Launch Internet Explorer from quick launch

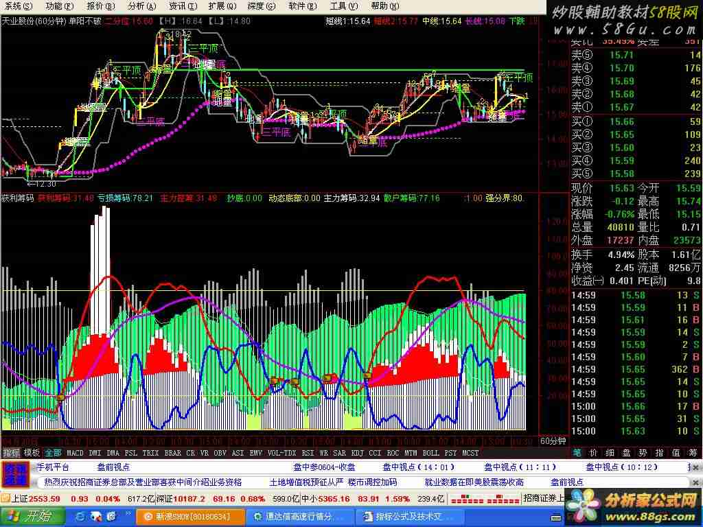click(x=81, y=517)
